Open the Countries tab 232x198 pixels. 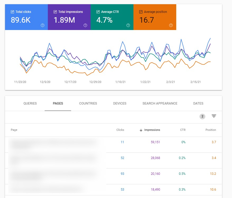(x=88, y=103)
